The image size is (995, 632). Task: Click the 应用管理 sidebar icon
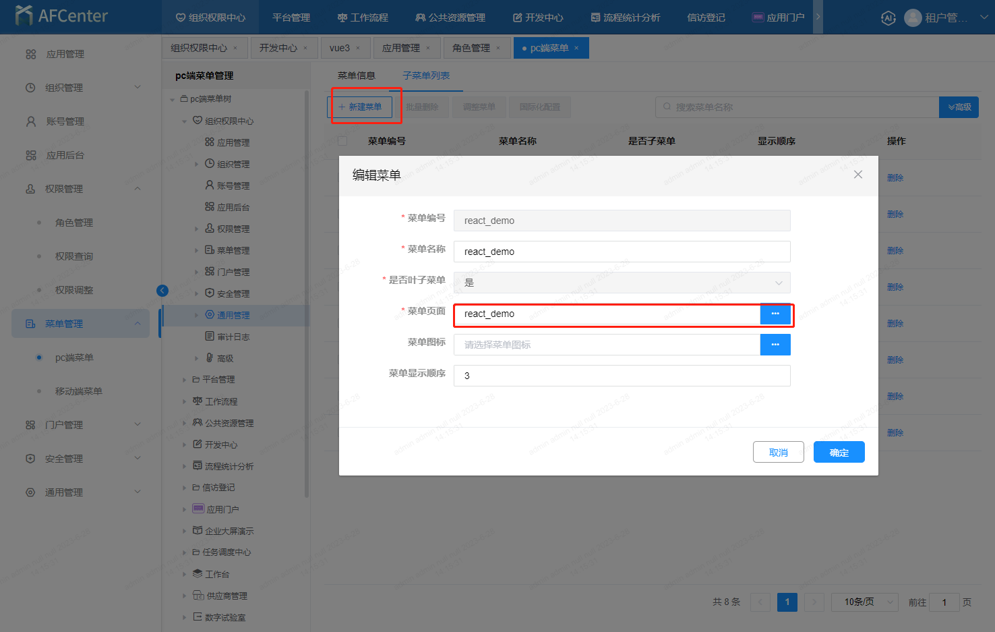coord(31,54)
